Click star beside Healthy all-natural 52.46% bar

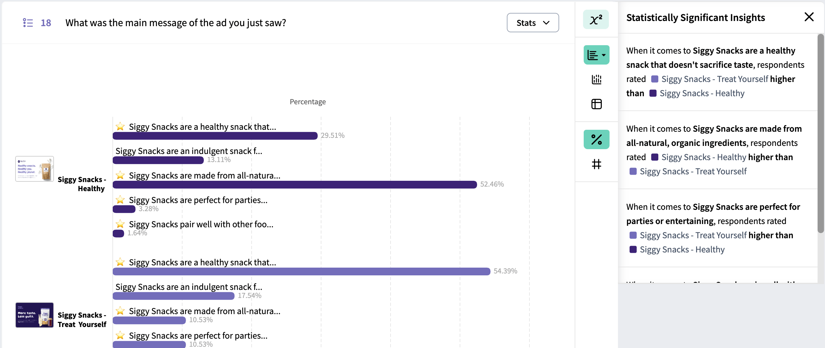pos(120,175)
